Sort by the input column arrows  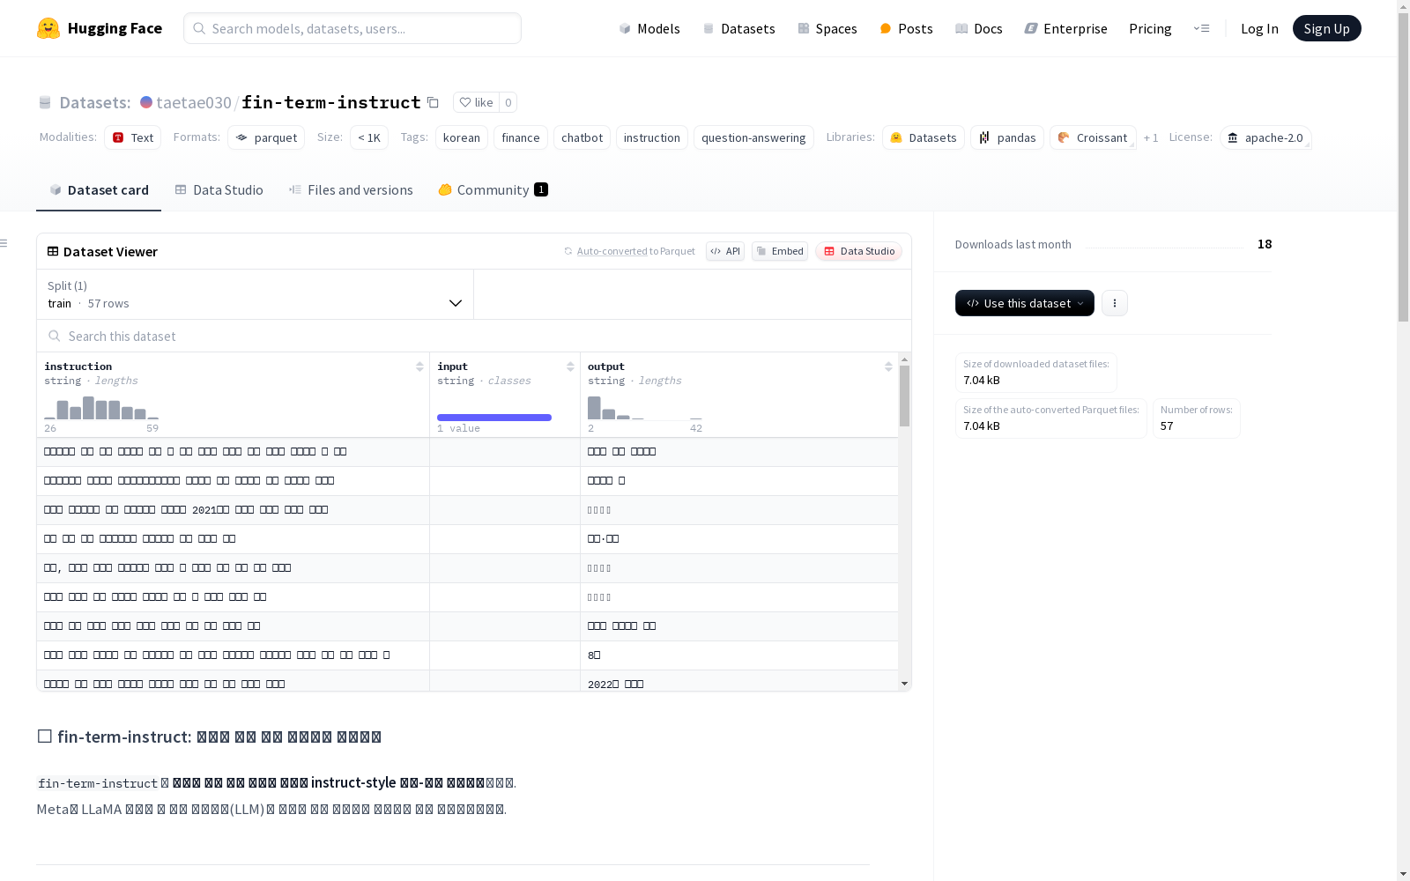click(570, 366)
